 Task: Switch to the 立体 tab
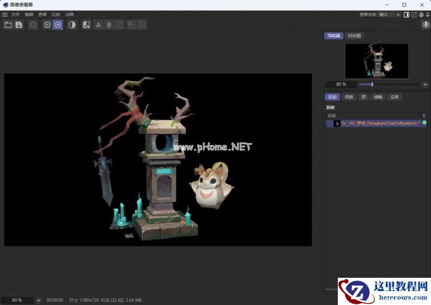[394, 97]
